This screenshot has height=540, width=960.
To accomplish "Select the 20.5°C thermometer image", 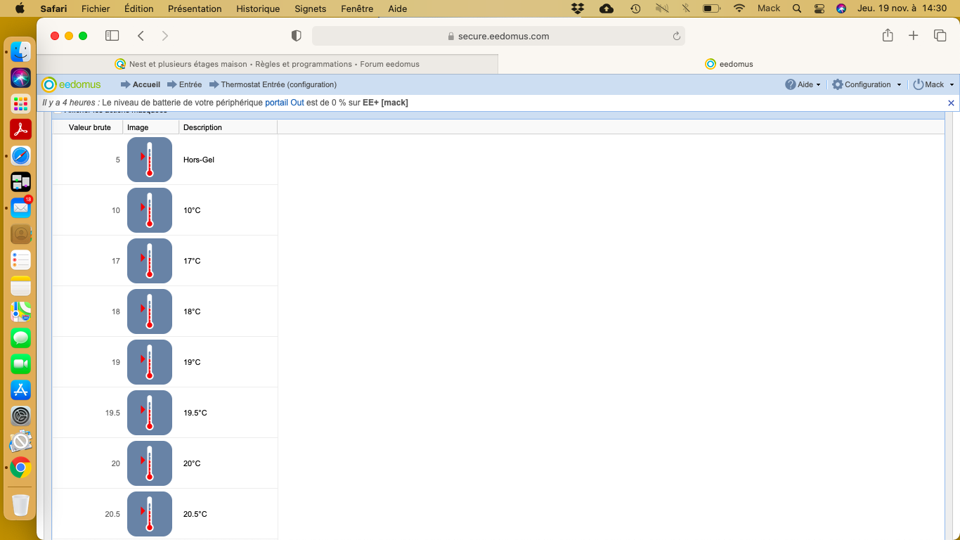I will (150, 514).
